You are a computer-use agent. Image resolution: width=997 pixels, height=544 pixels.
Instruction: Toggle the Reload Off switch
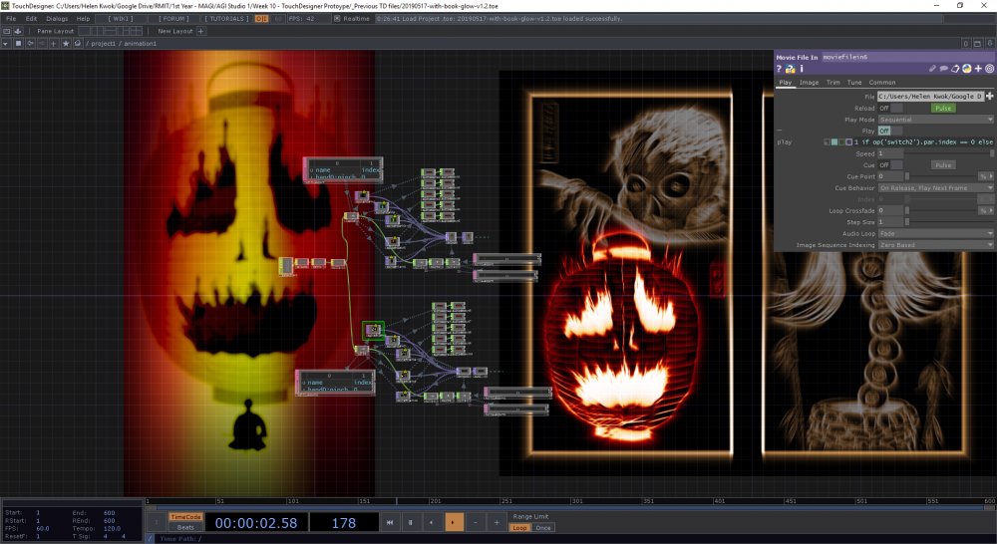pyautogui.click(x=890, y=108)
